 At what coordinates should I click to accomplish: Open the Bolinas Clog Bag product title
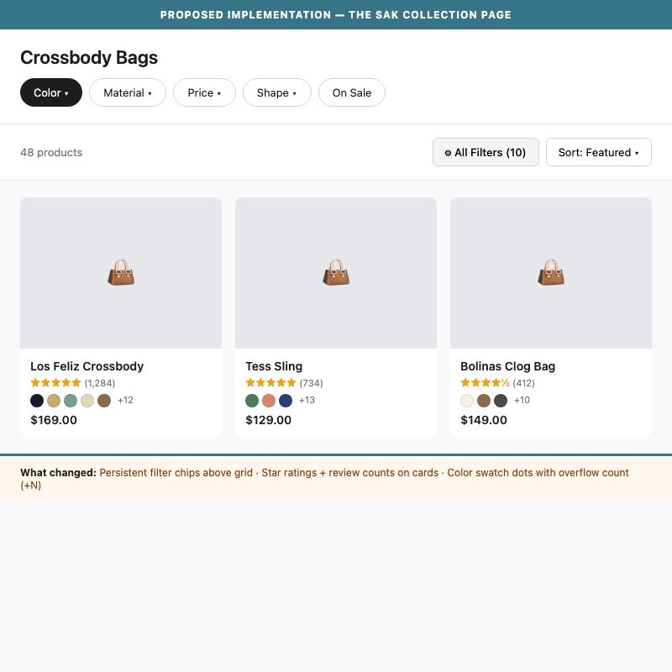click(508, 366)
